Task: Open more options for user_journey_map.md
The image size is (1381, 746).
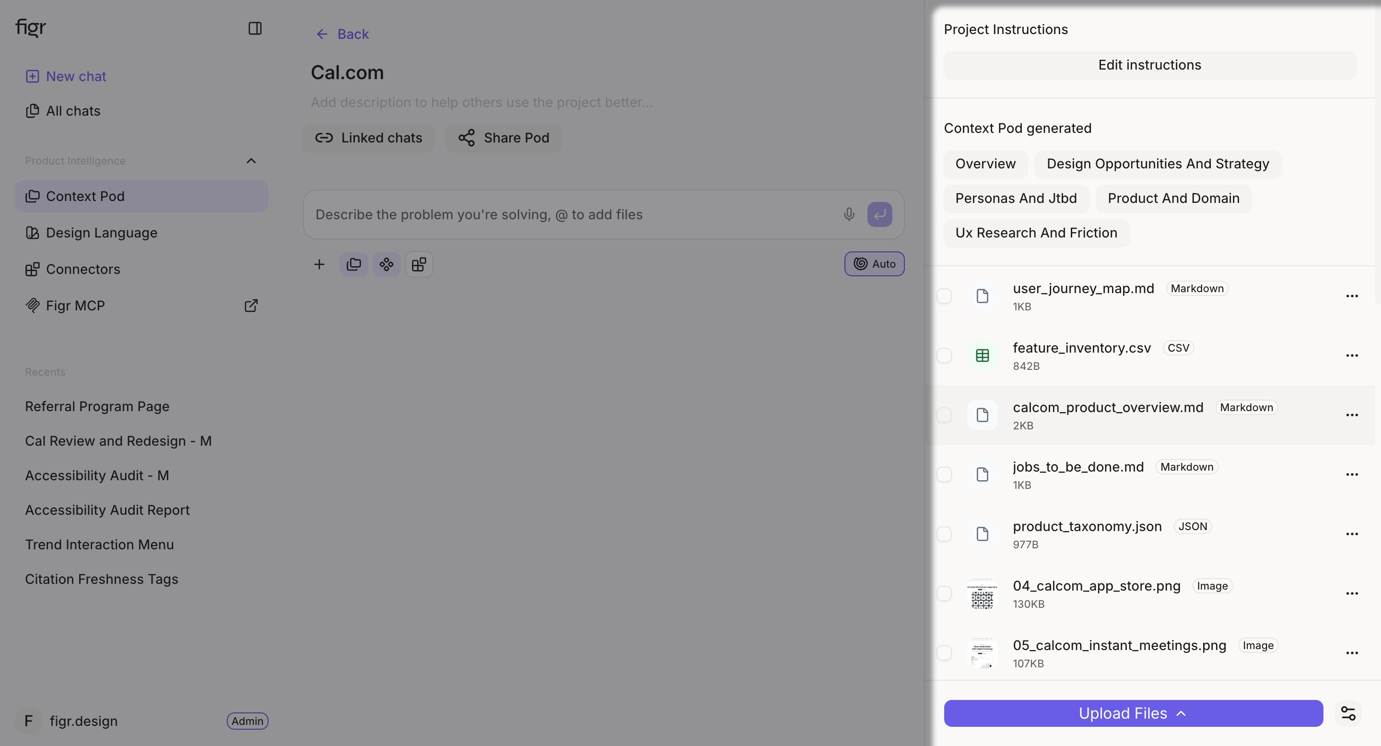Action: click(1352, 296)
